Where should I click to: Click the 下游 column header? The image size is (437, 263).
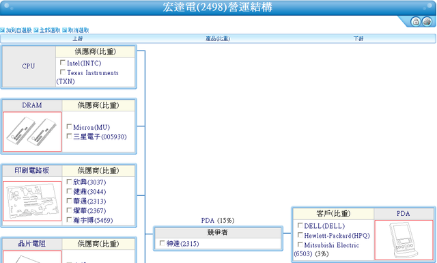[358, 38]
